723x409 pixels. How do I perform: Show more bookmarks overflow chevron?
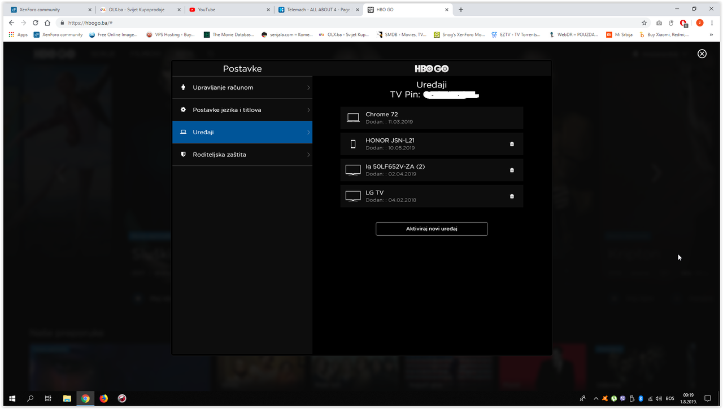point(711,34)
